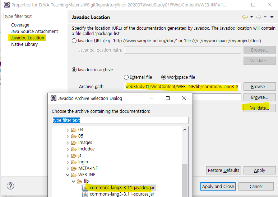Close the Properties window
Image resolution: width=278 pixels, height=197 pixels.
coord(270,5)
